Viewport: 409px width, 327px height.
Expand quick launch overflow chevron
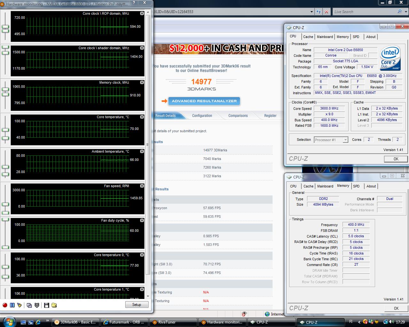coord(48,321)
